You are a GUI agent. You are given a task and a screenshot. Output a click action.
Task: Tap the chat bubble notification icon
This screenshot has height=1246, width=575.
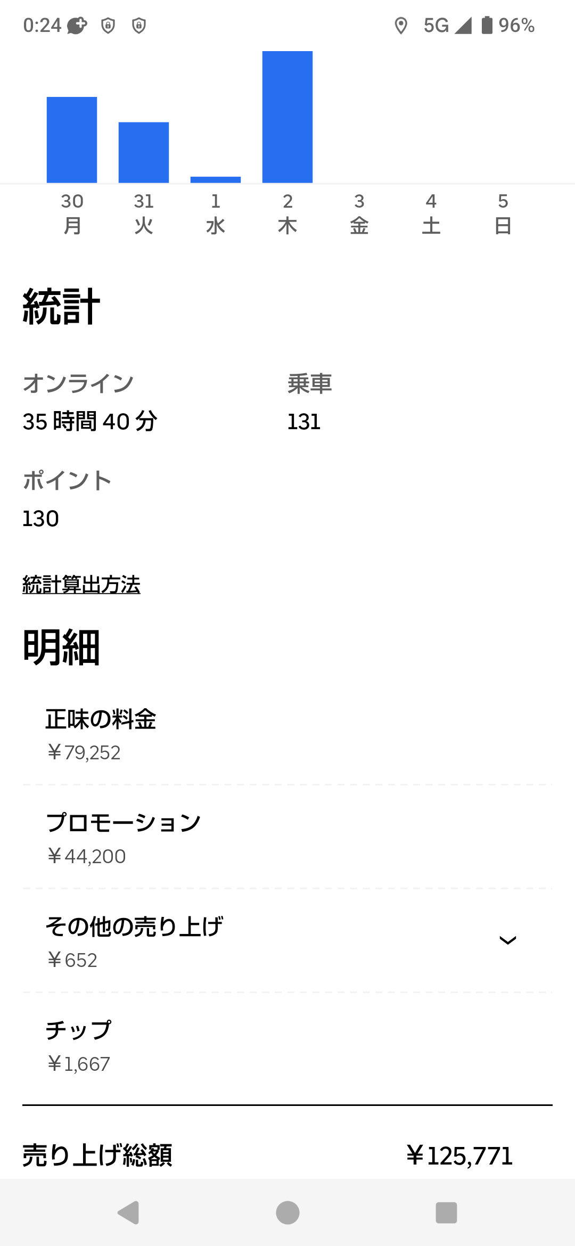tap(77, 26)
